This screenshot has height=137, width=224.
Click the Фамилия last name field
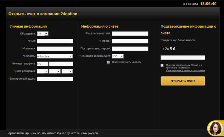click(55, 48)
